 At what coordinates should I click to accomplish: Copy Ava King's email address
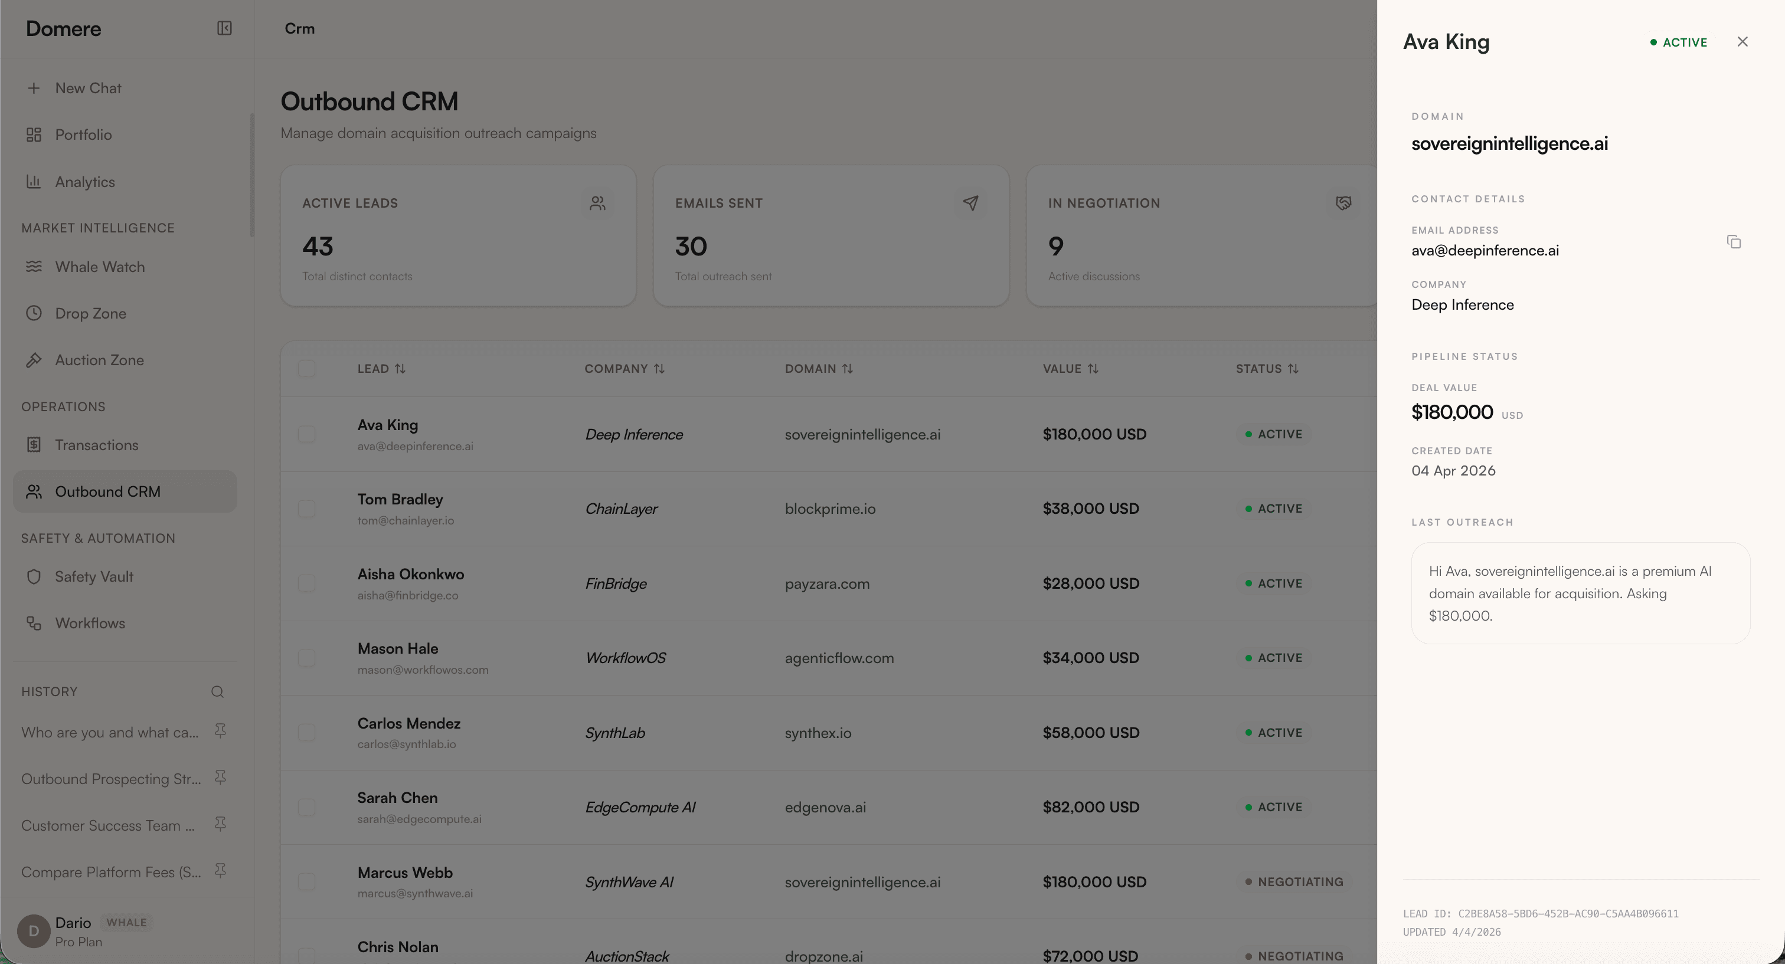click(1734, 242)
